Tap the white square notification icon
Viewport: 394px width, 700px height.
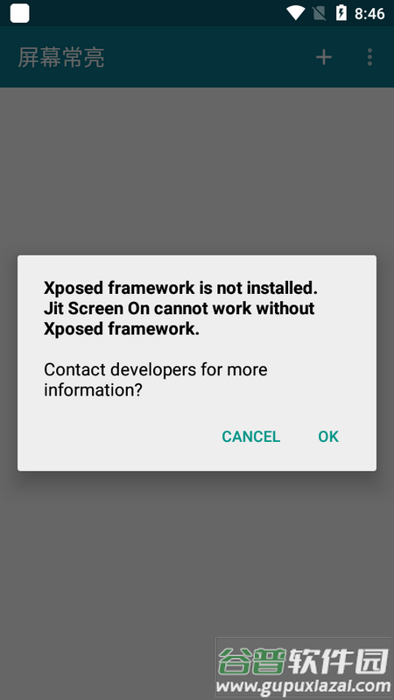19,13
